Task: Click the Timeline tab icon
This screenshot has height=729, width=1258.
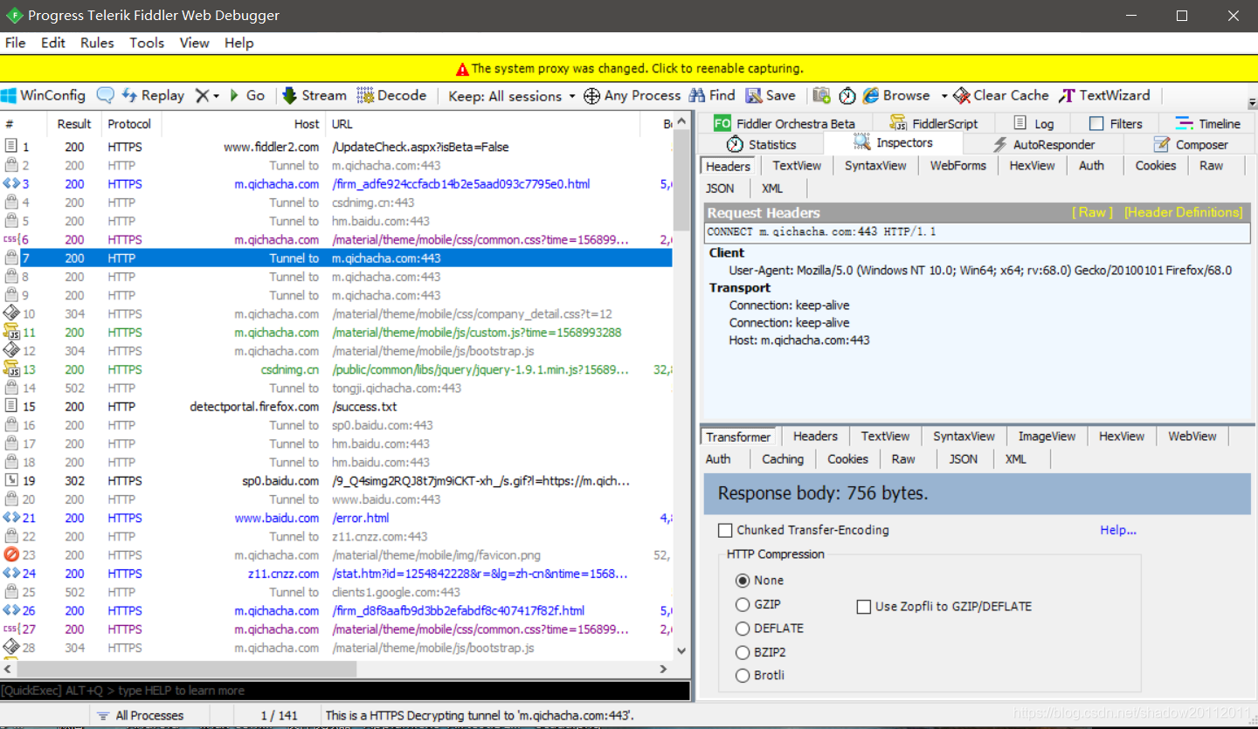Action: click(x=1185, y=123)
